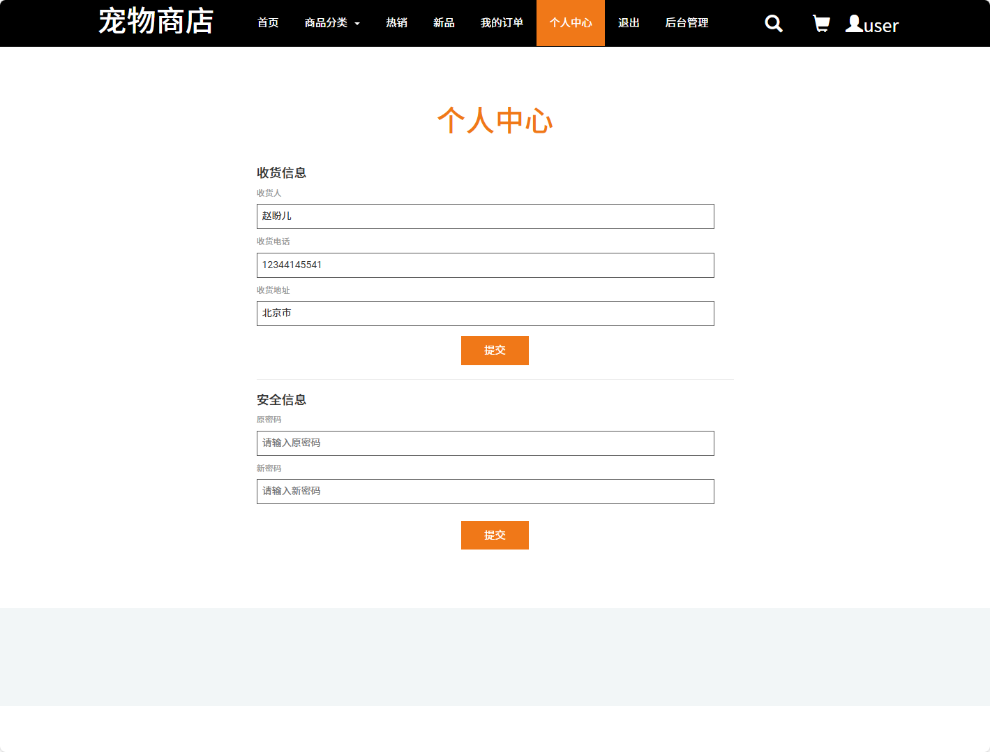Viewport: 990px width, 752px height.
Task: Switch to the 热销 section
Action: point(396,23)
